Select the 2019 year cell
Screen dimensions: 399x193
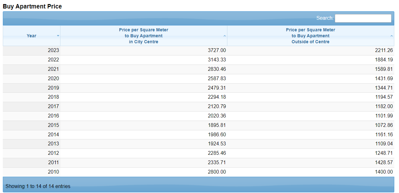pyautogui.click(x=53, y=88)
